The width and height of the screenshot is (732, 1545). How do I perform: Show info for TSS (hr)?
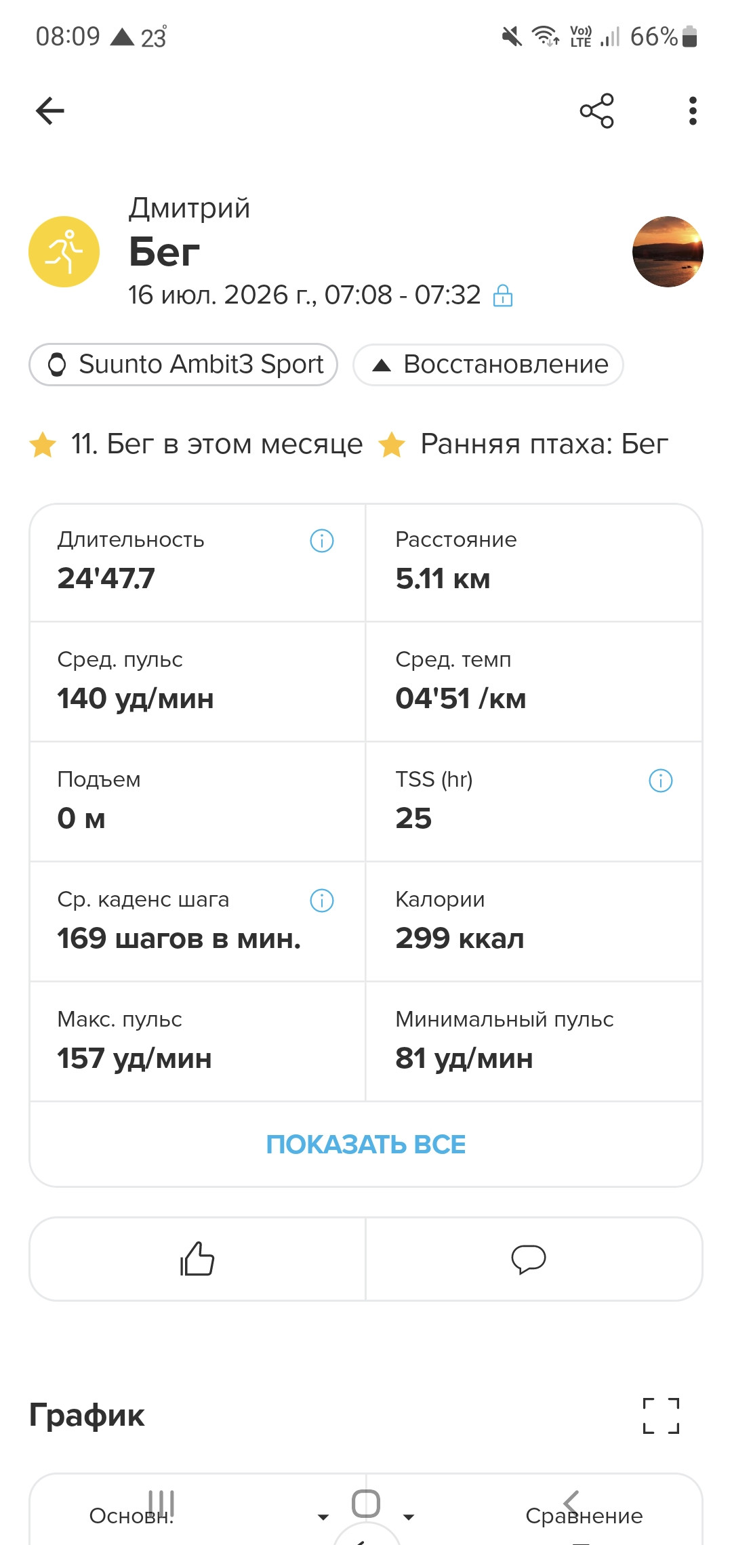661,781
